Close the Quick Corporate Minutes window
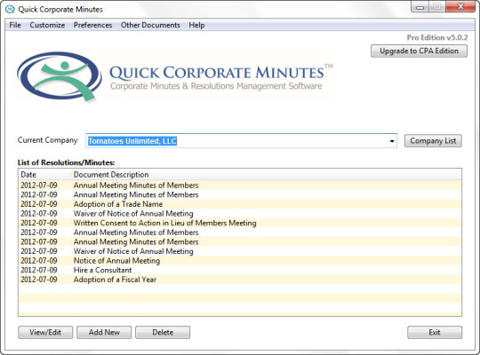 coord(460,7)
